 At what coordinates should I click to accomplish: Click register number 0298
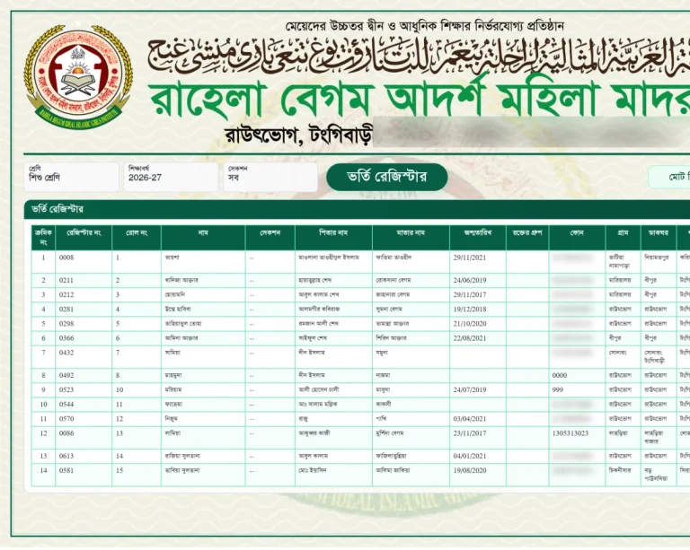[x=66, y=324]
